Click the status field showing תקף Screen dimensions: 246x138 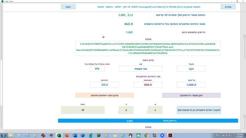pyautogui.click(x=191, y=69)
